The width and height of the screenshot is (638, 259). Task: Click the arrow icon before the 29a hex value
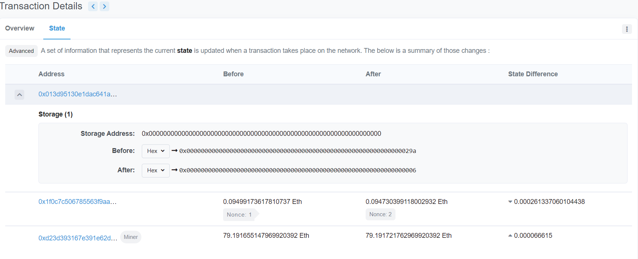tap(174, 151)
